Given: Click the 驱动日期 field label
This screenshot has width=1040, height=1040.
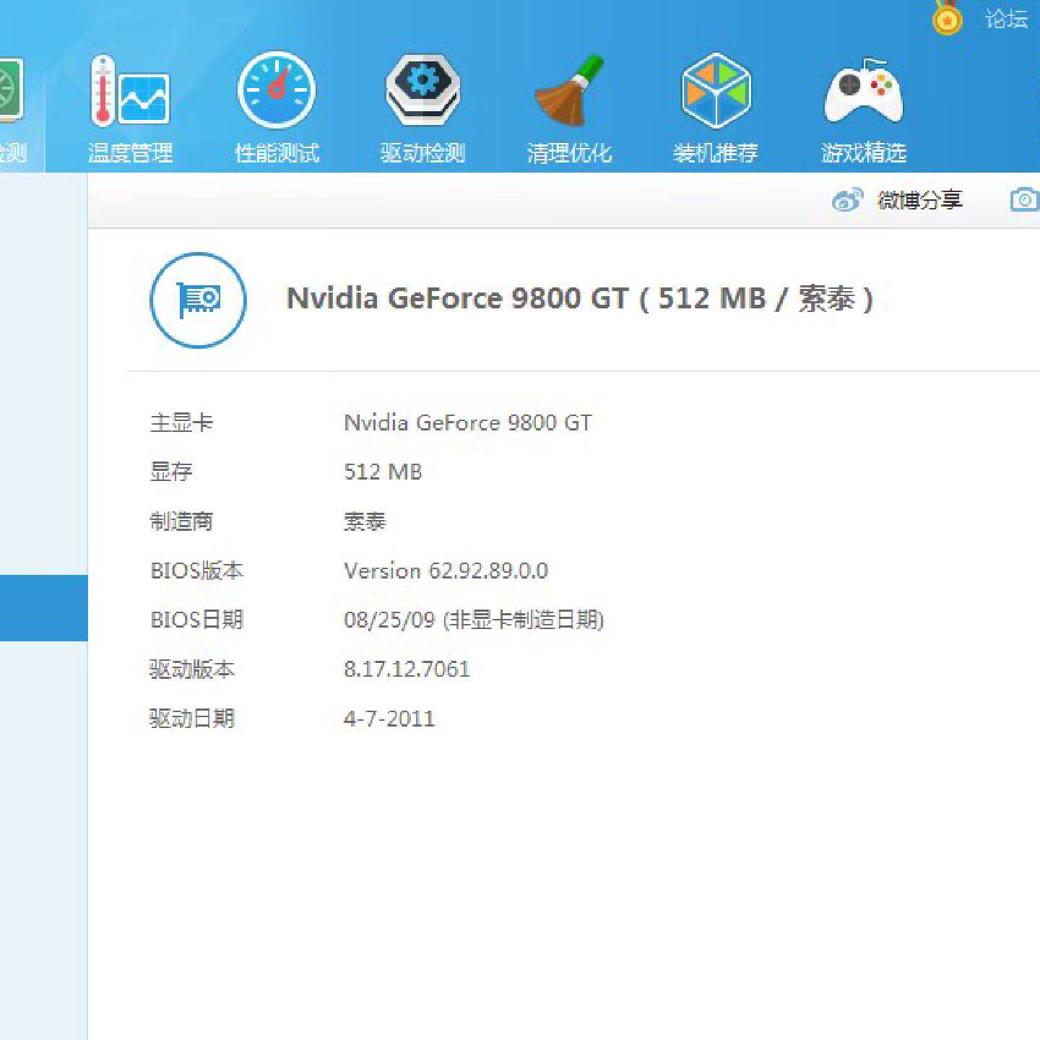Looking at the screenshot, I should click(192, 719).
